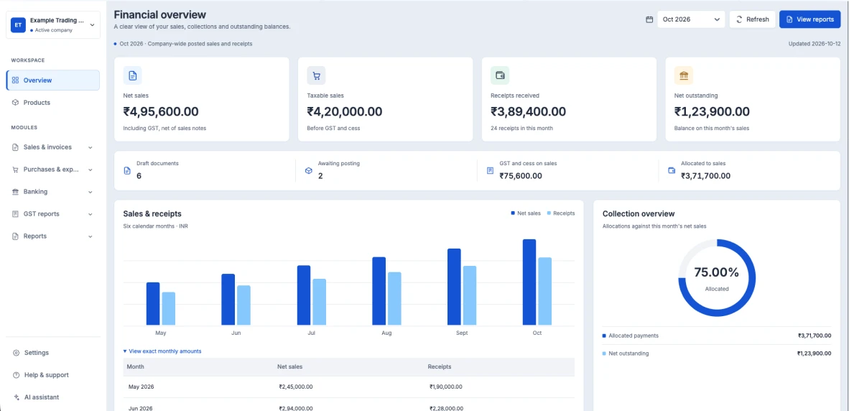This screenshot has width=849, height=411.
Task: Launch the AI assistant
Action: pyautogui.click(x=53, y=397)
